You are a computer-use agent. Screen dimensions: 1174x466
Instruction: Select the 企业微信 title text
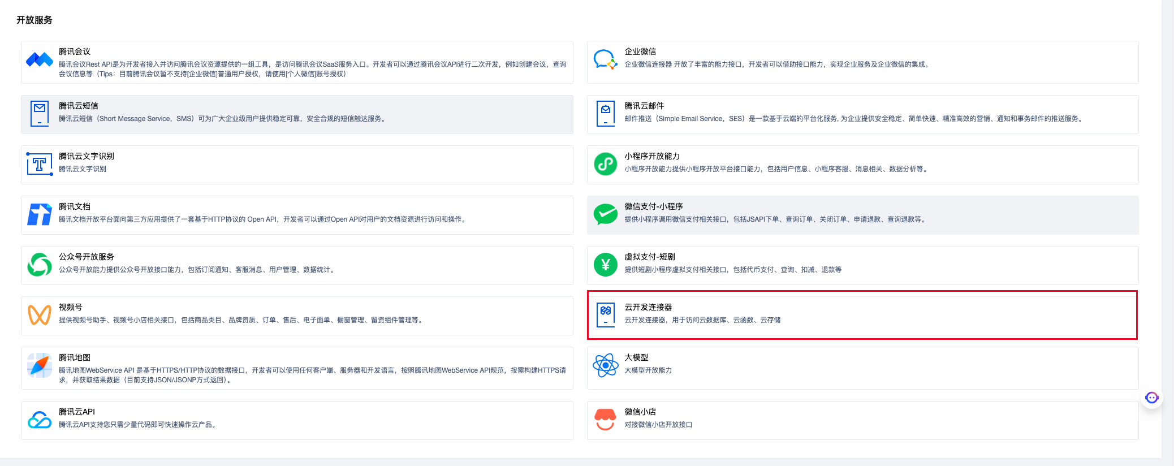pos(640,51)
